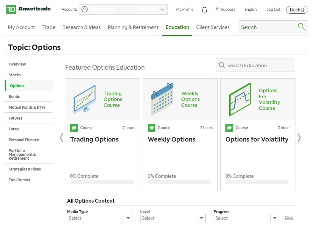This screenshot has width=319, height=229.
Task: Click the Search Education magnifier icon
Action: coord(222,65)
